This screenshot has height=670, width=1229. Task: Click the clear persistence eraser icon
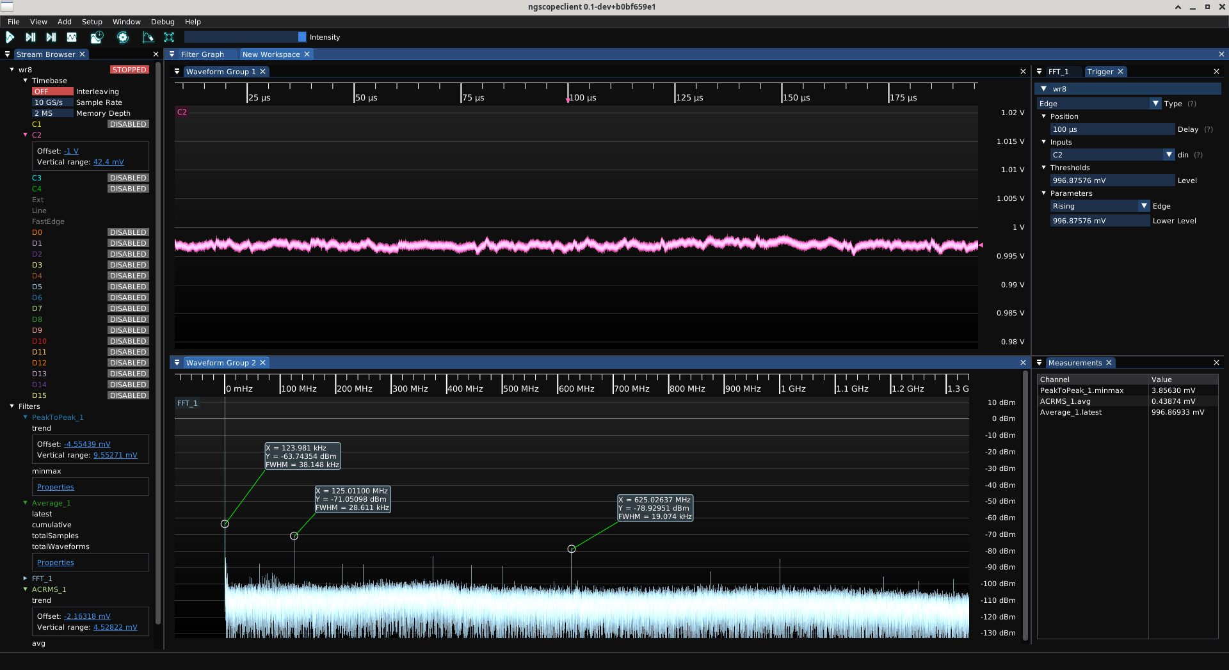pos(148,37)
